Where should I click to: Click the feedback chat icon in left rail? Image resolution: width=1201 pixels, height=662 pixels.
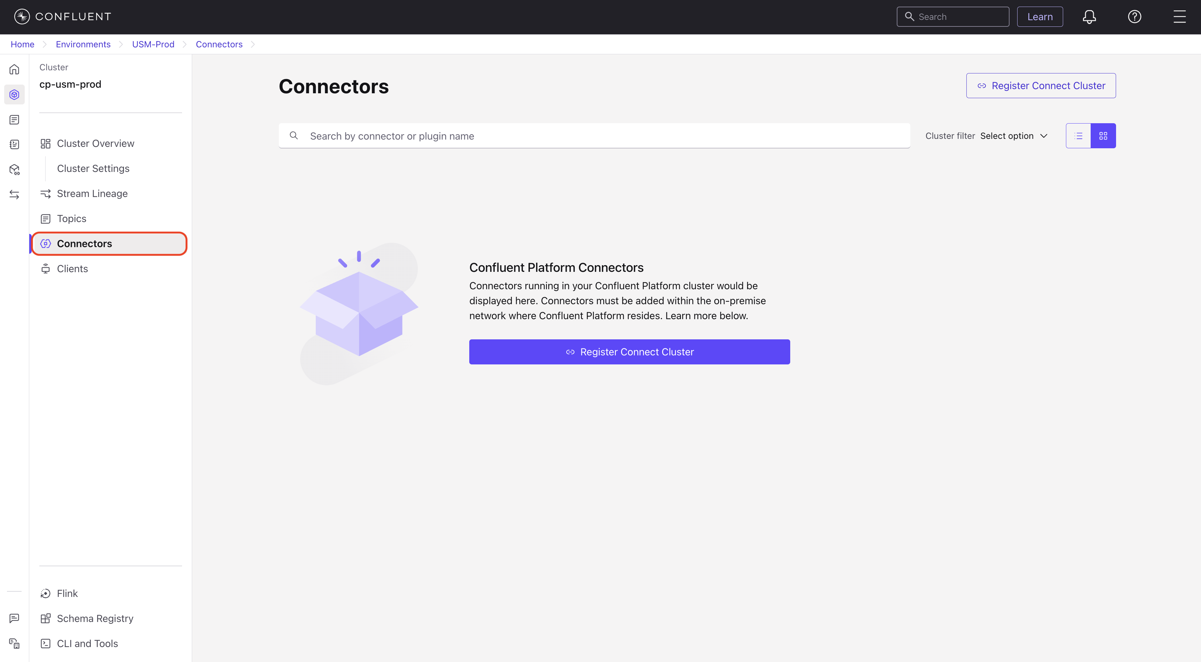pos(15,618)
